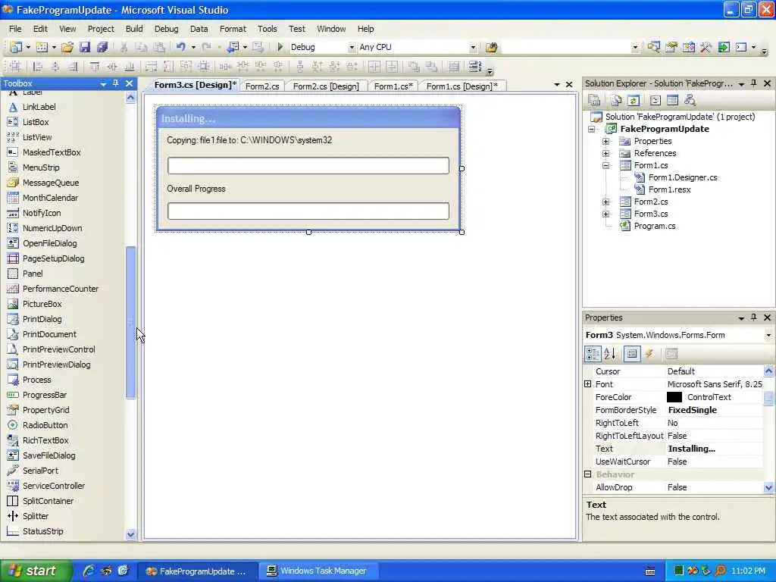
Task: Open the Debug configuration dropdown
Action: point(352,48)
